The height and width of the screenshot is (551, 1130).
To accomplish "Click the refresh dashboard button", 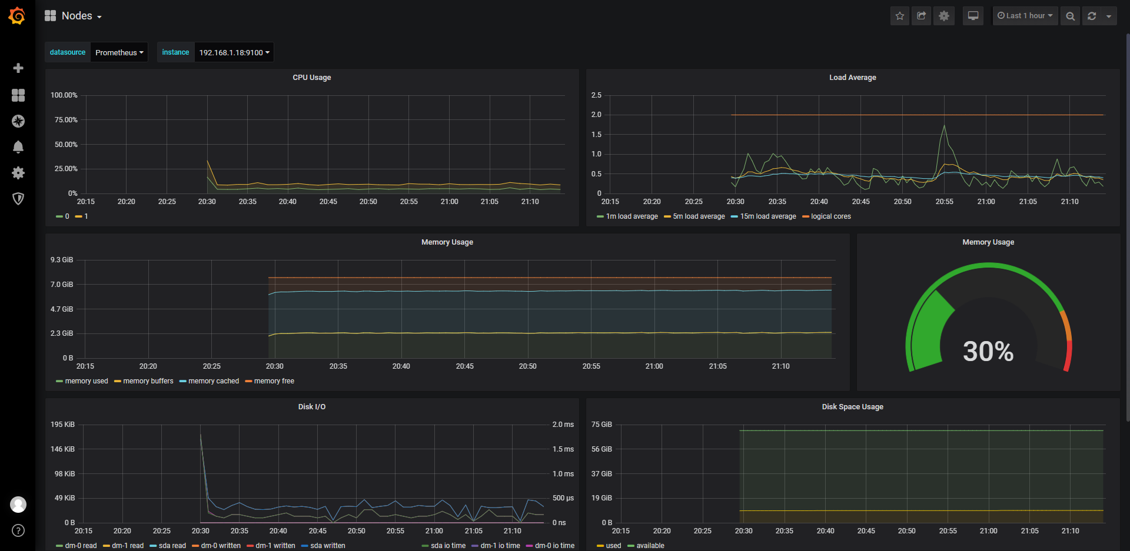I will click(x=1092, y=16).
